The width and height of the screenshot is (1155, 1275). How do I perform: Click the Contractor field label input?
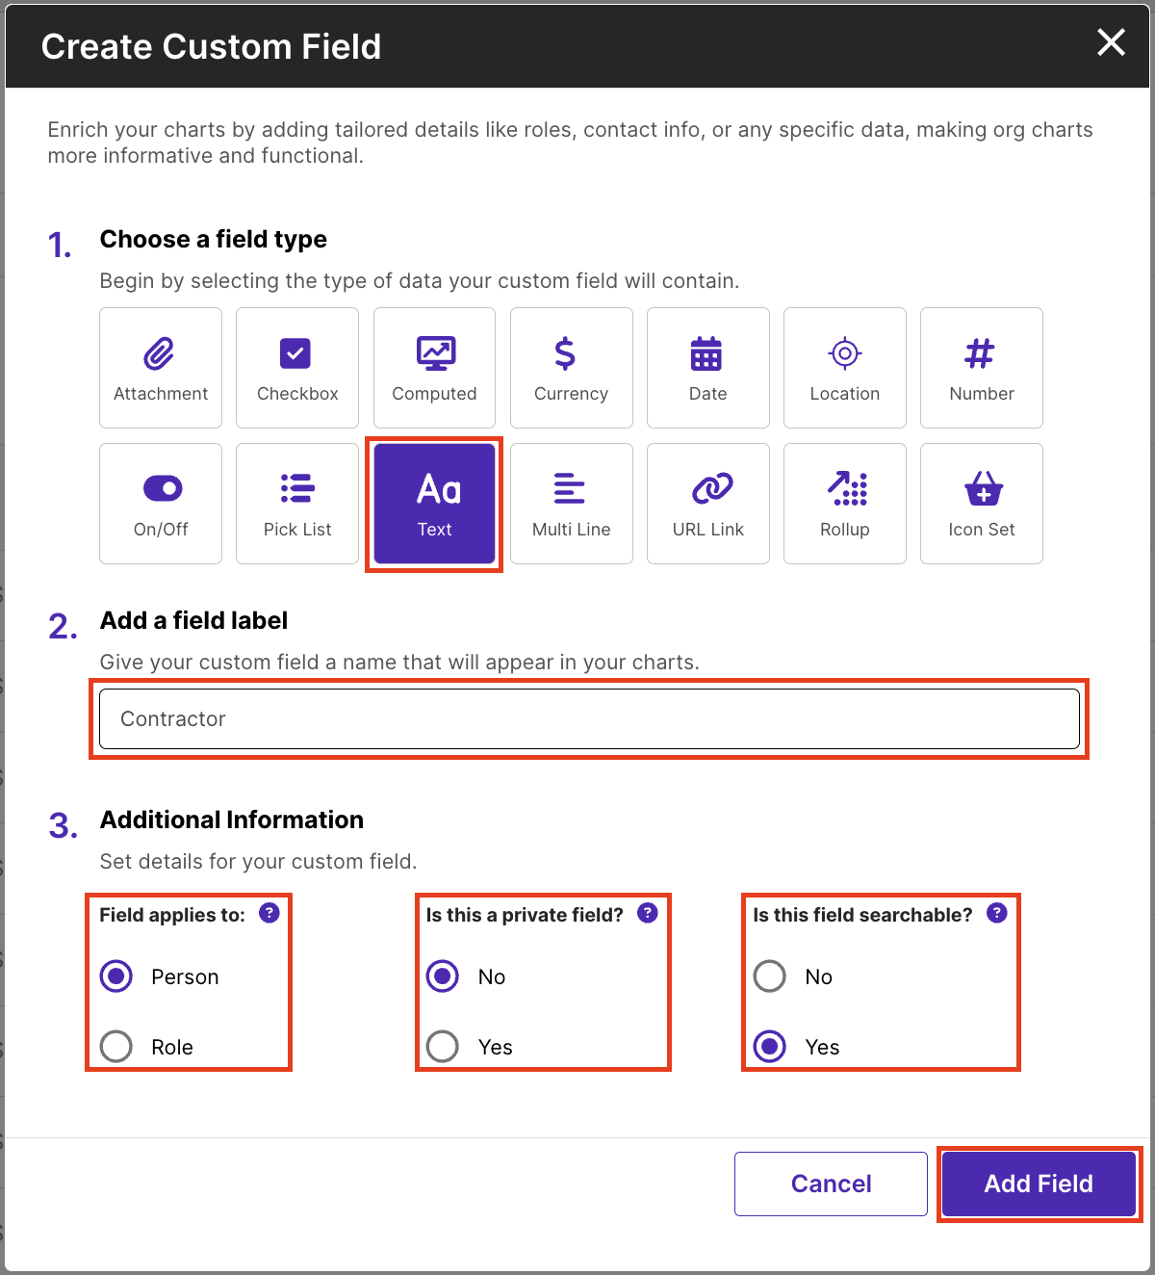pos(589,719)
